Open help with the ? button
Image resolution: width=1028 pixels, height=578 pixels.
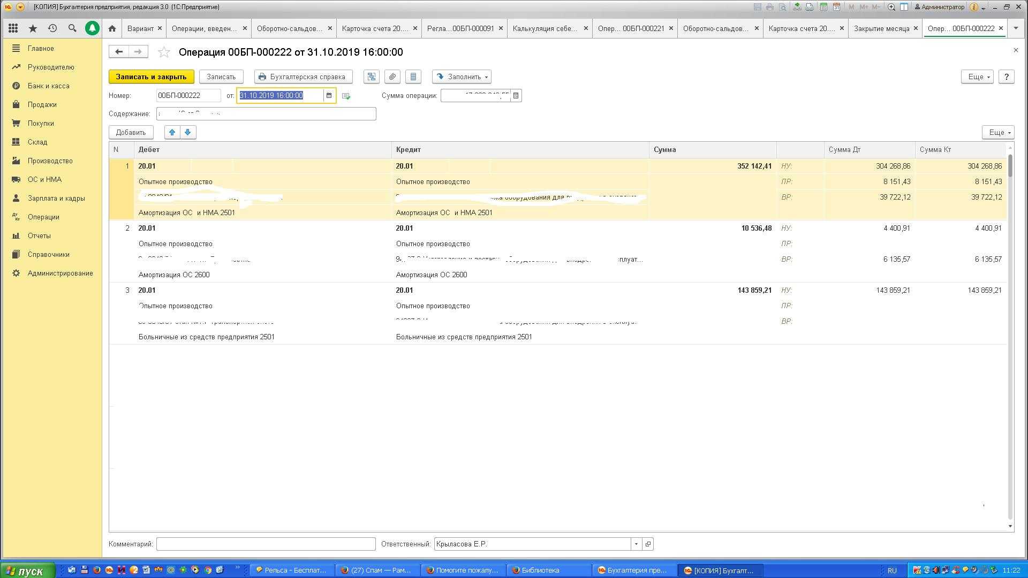pyautogui.click(x=1007, y=77)
